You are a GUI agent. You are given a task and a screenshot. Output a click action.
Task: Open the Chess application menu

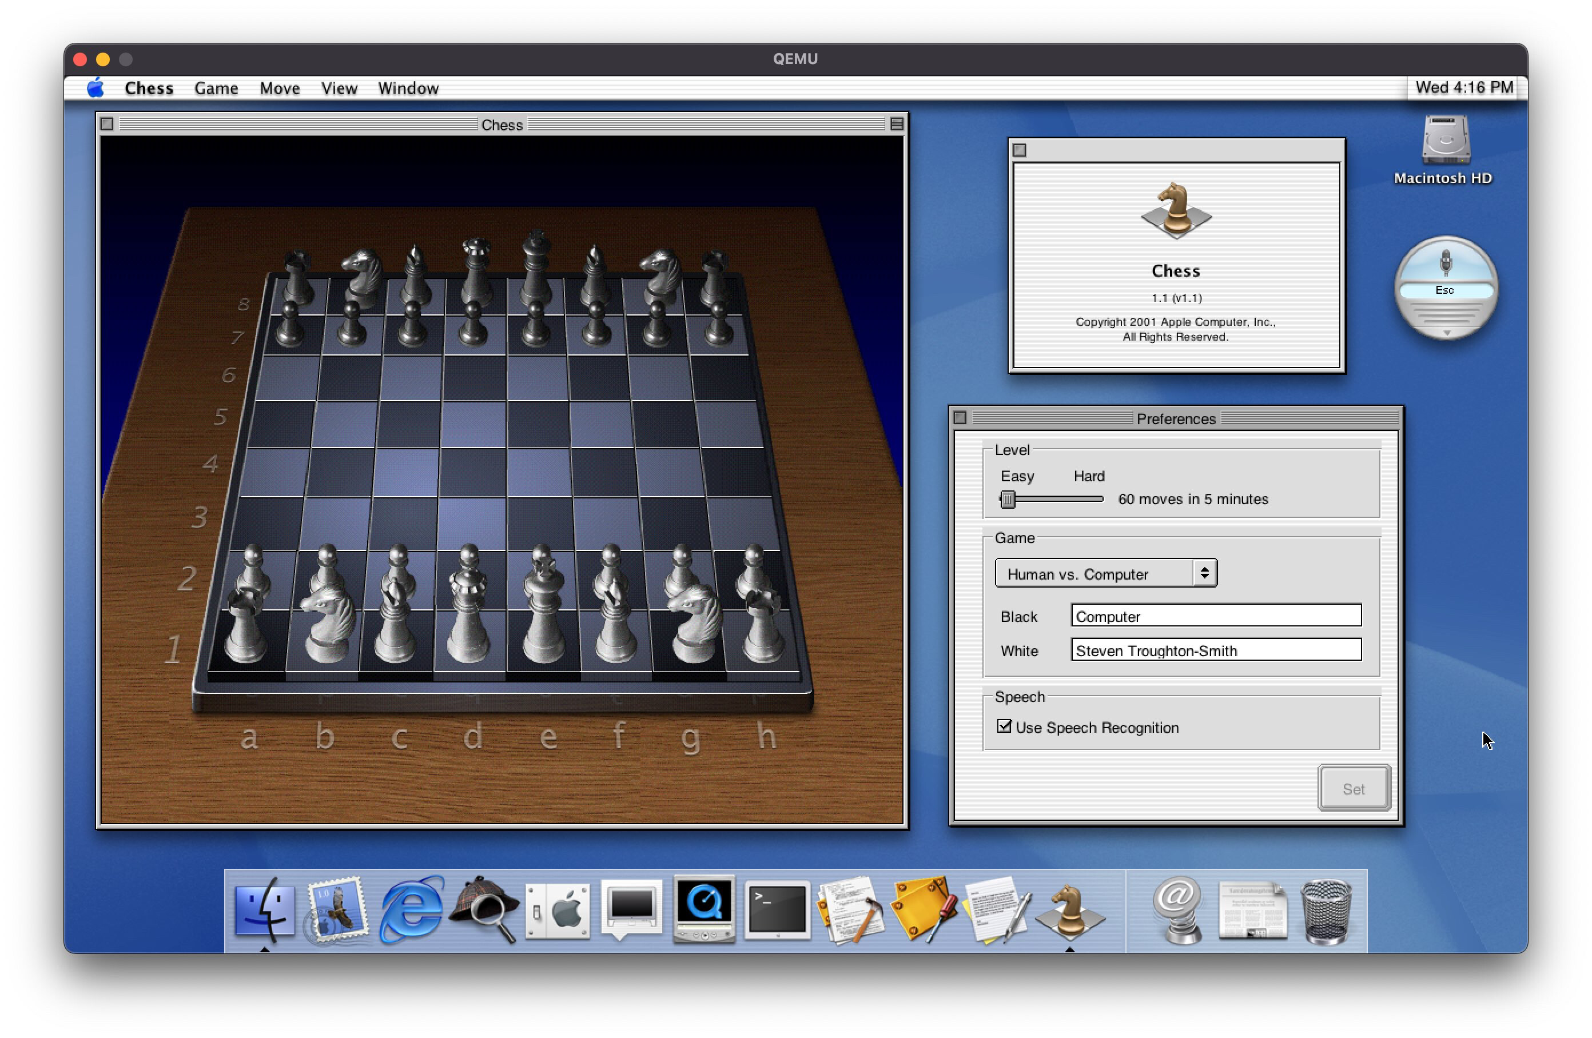point(149,87)
